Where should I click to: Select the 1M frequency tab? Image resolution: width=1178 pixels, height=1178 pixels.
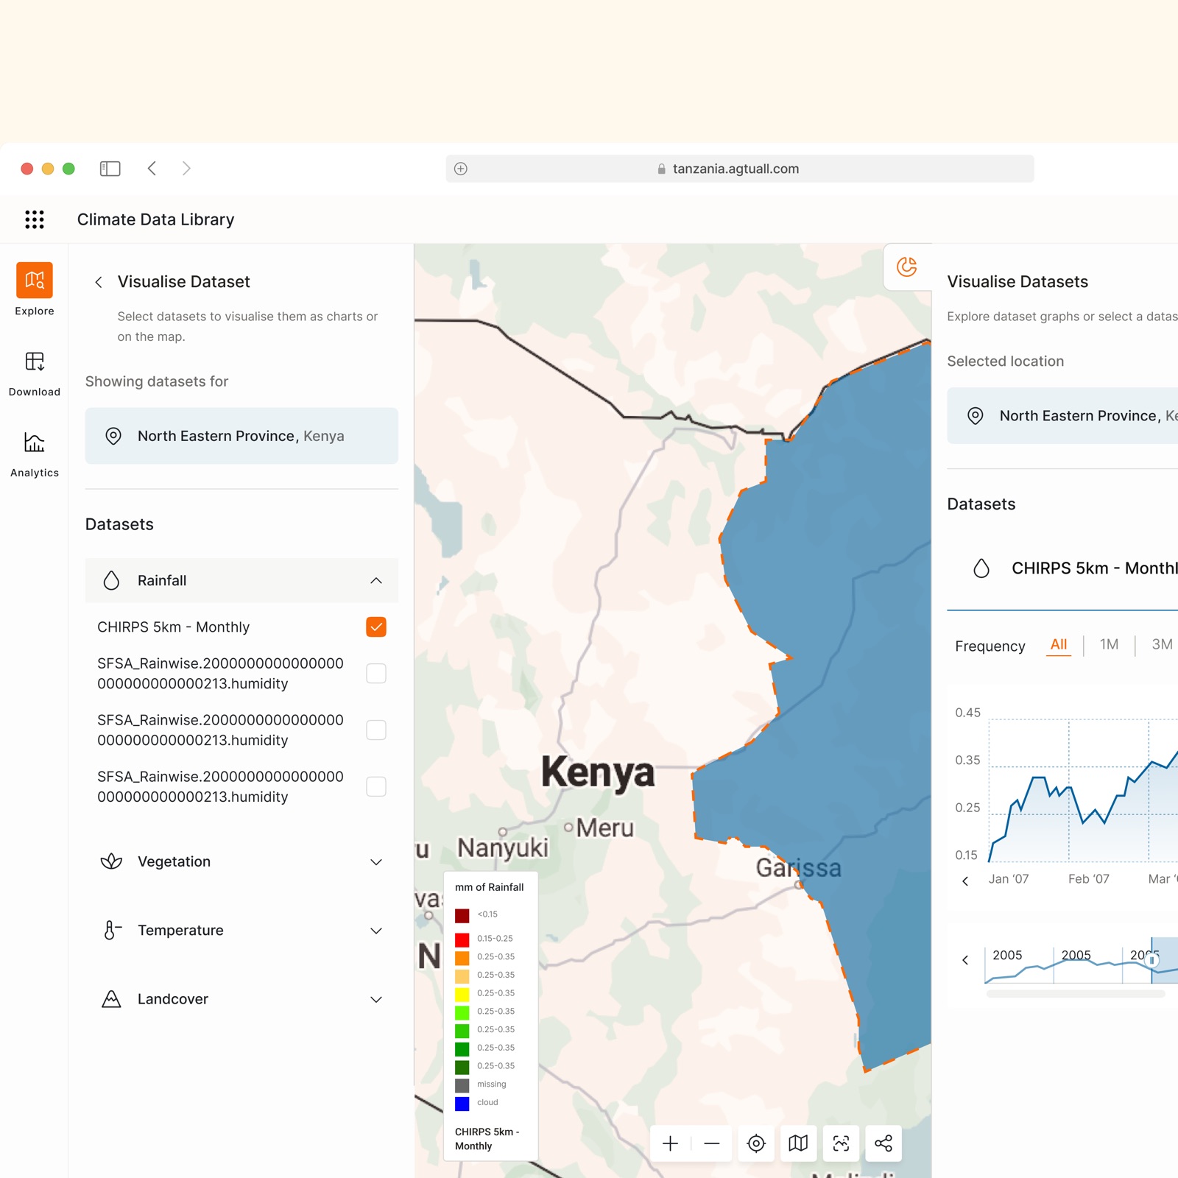(x=1109, y=645)
